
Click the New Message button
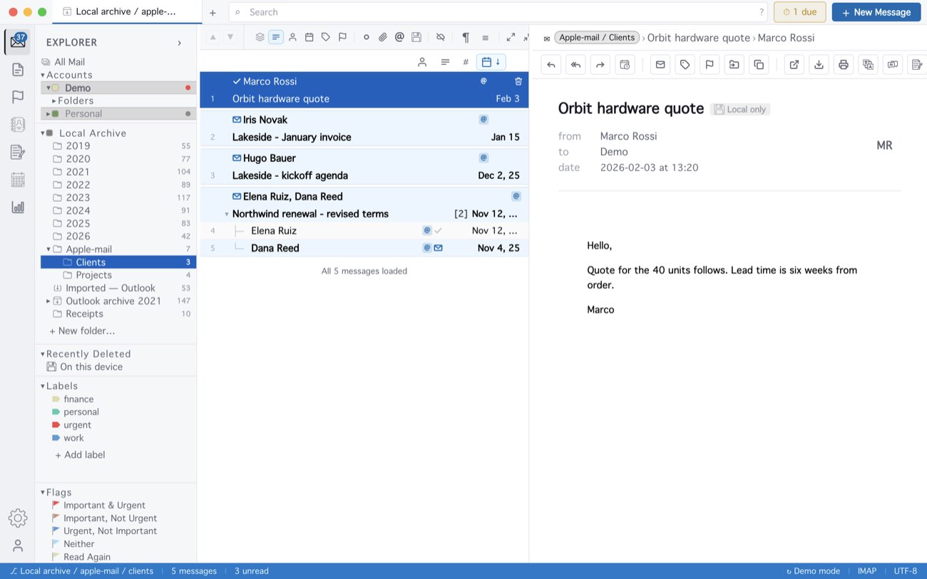click(876, 12)
